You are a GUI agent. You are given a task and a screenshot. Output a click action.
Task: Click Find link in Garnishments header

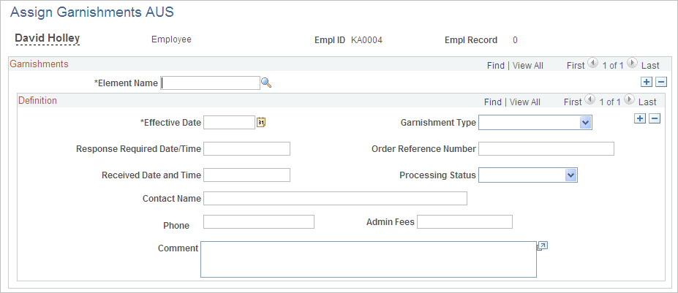[496, 66]
